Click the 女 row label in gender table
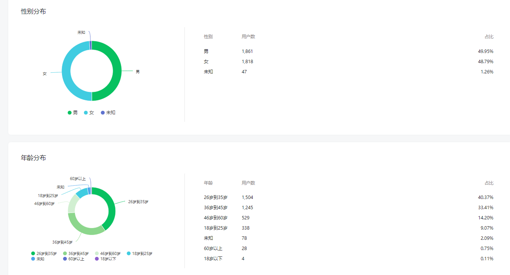510x275 pixels. 206,62
